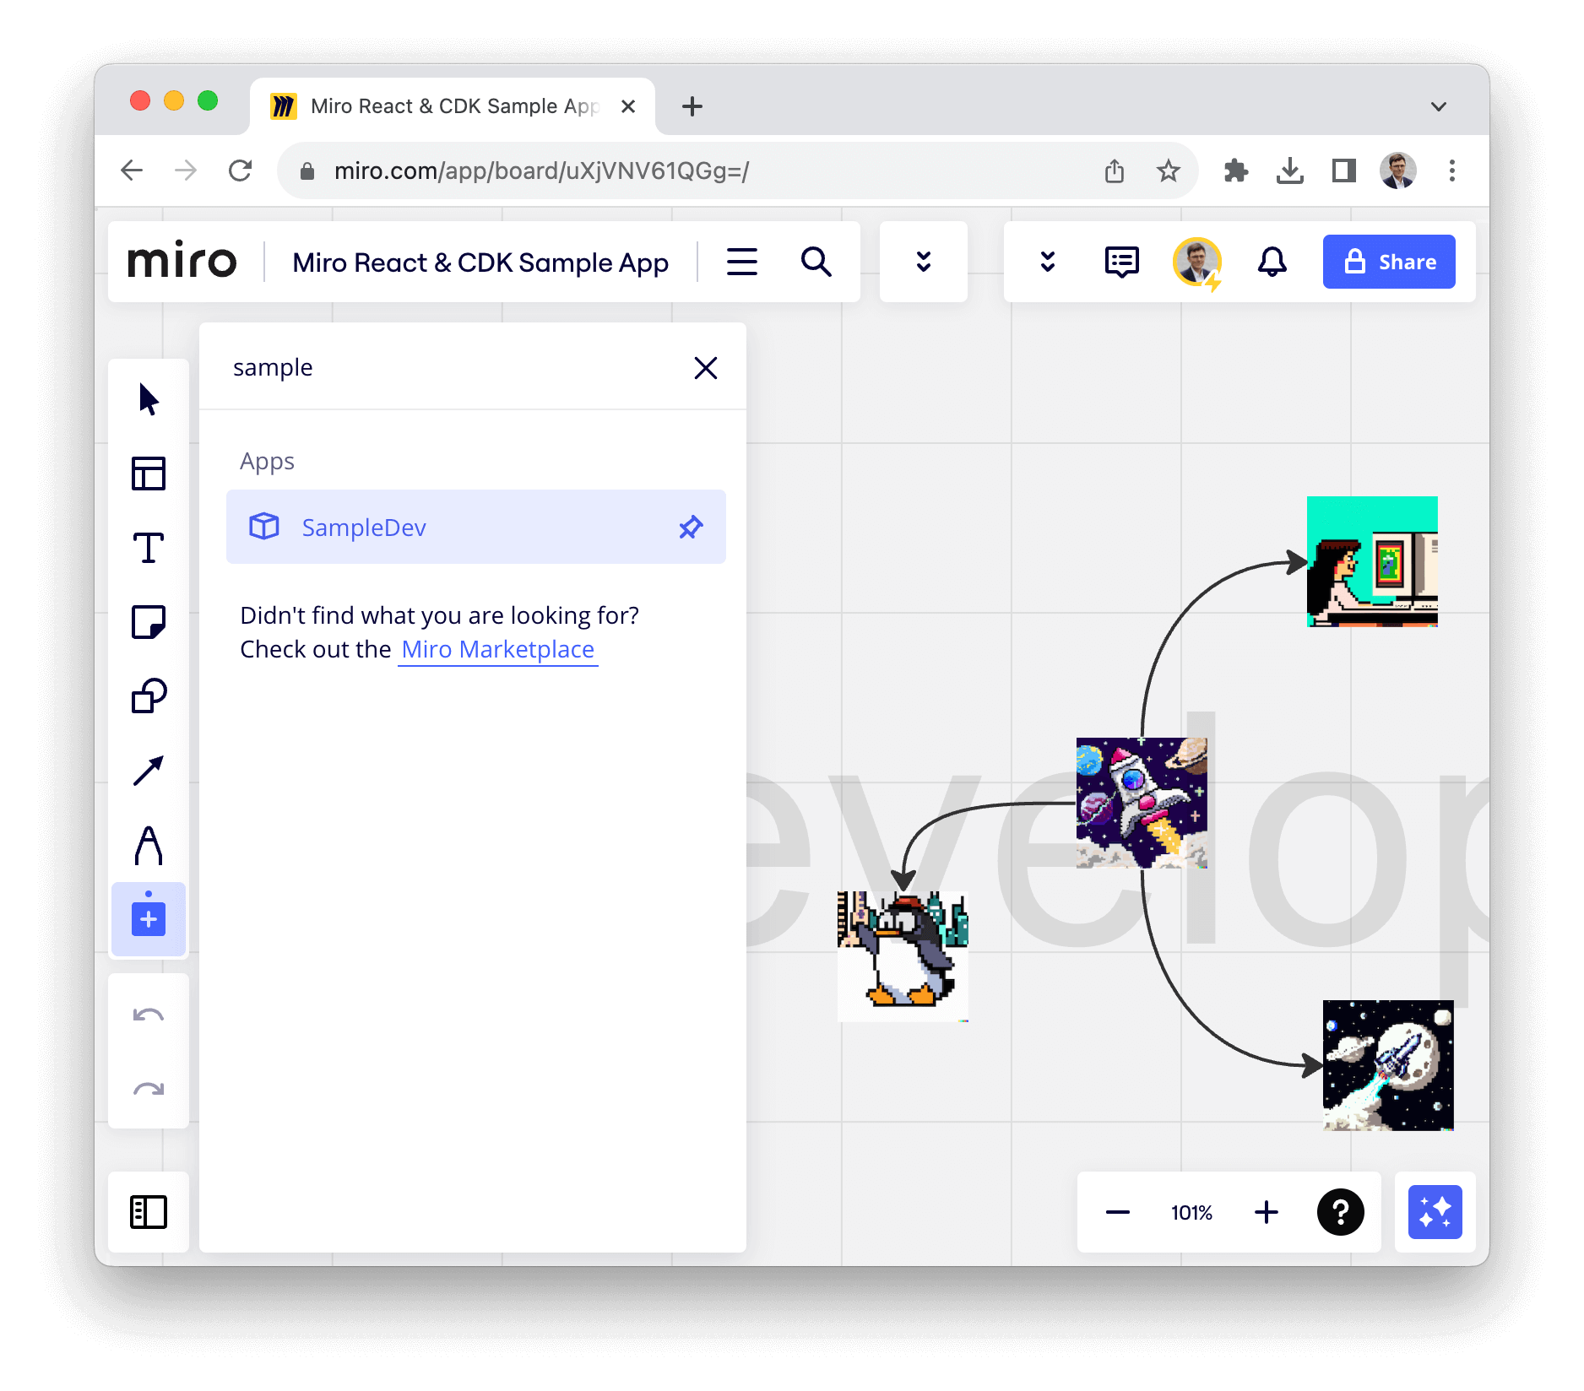Select the penguin pixel image
The width and height of the screenshot is (1584, 1391).
pos(903,956)
